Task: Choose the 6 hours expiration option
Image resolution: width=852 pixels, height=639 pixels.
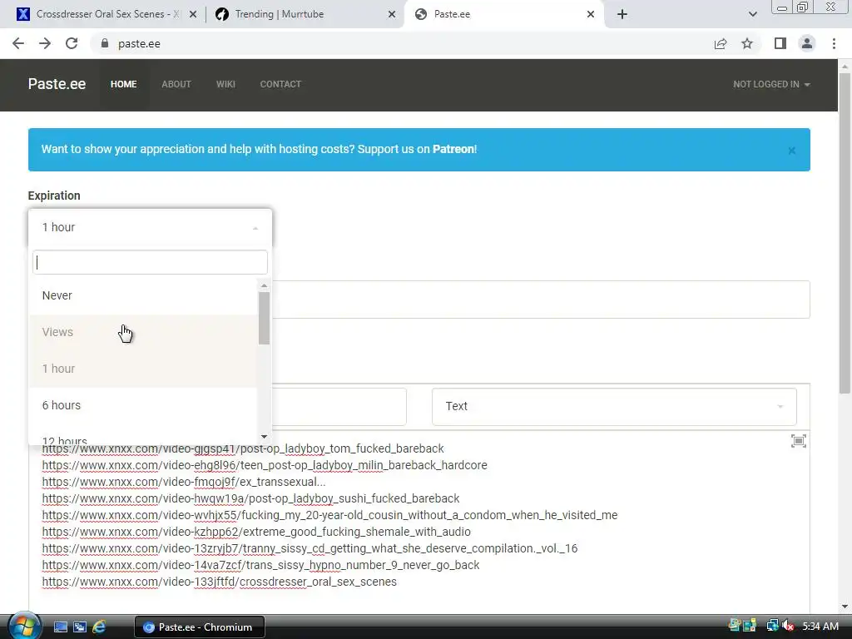Action: [x=143, y=405]
